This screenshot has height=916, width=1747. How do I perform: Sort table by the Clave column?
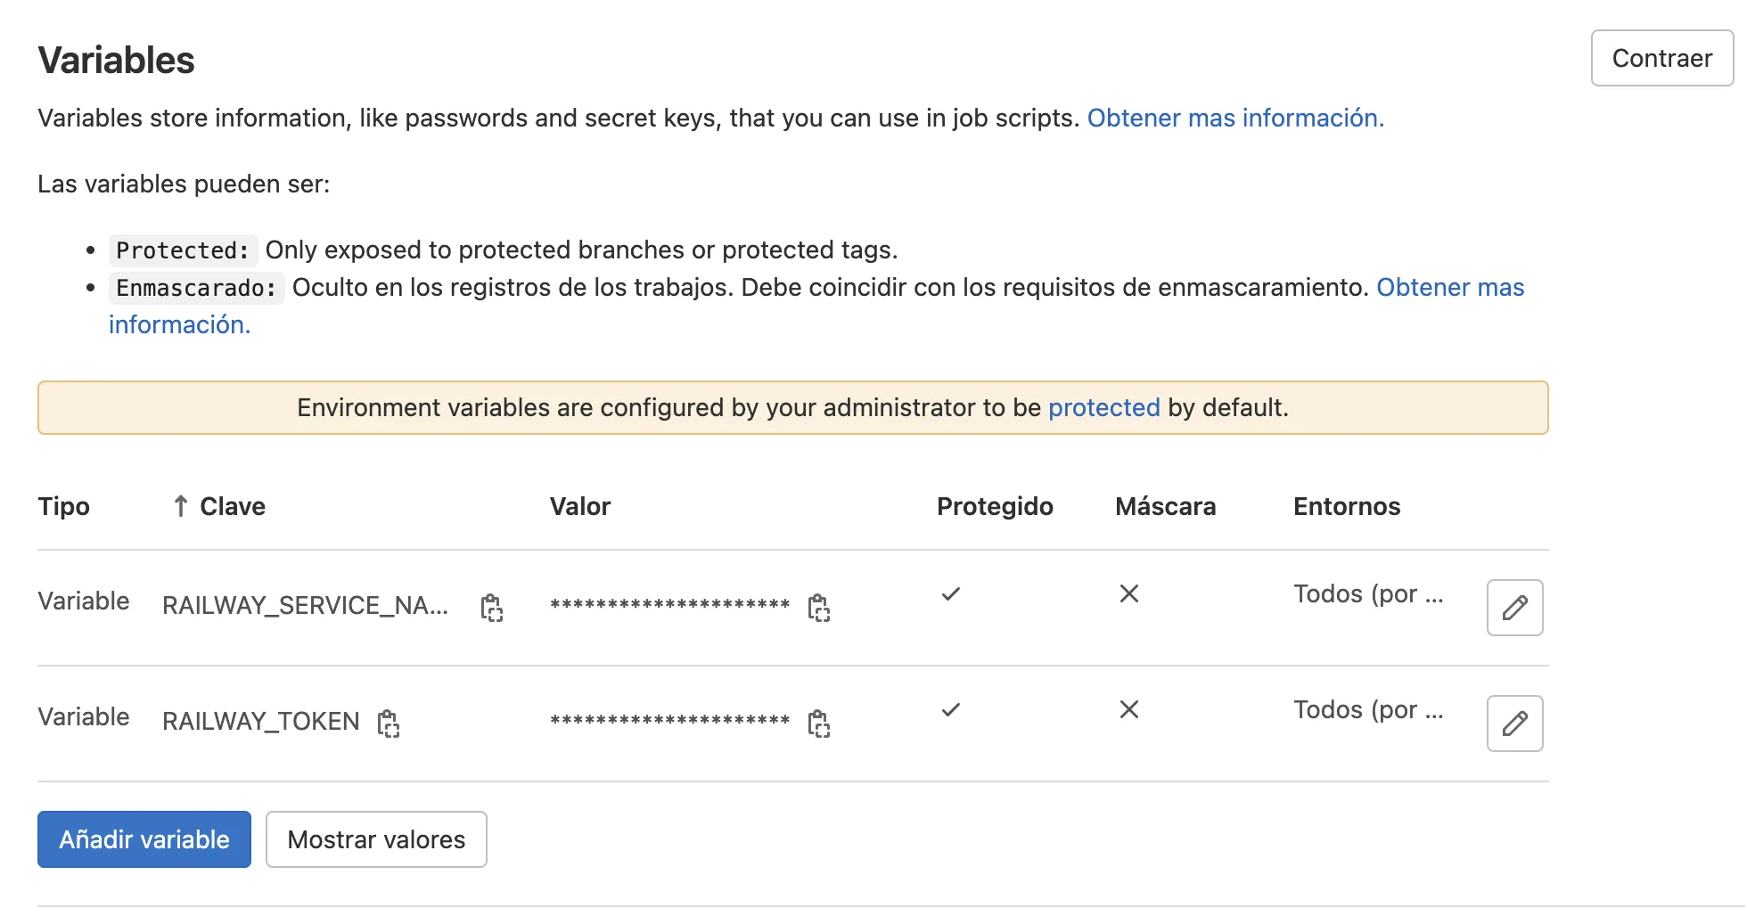(232, 506)
